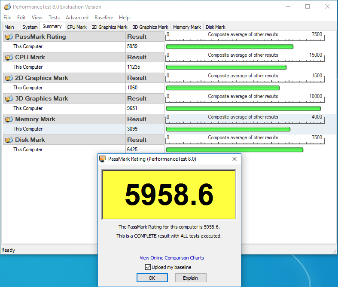Click the CPU Mark result value 11235
338x287 pixels.
click(134, 67)
